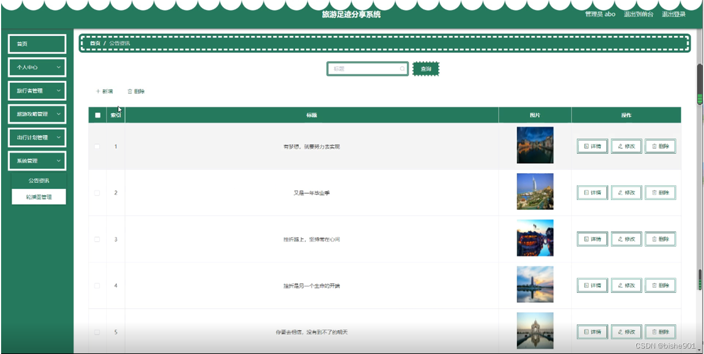The image size is (704, 354).
Task: Click 首页 in the breadcrumb
Action: (95, 43)
